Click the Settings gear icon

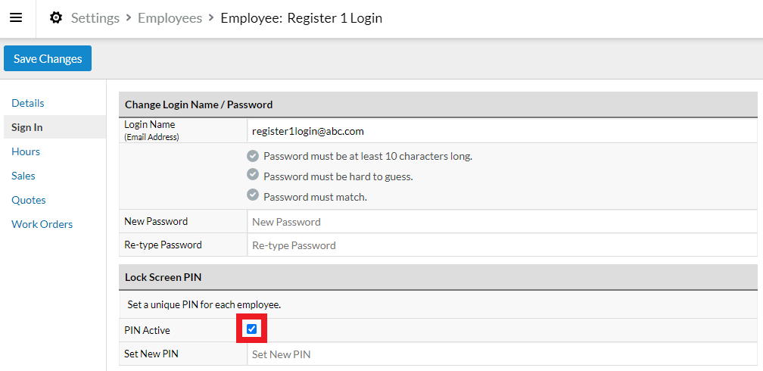pyautogui.click(x=56, y=18)
